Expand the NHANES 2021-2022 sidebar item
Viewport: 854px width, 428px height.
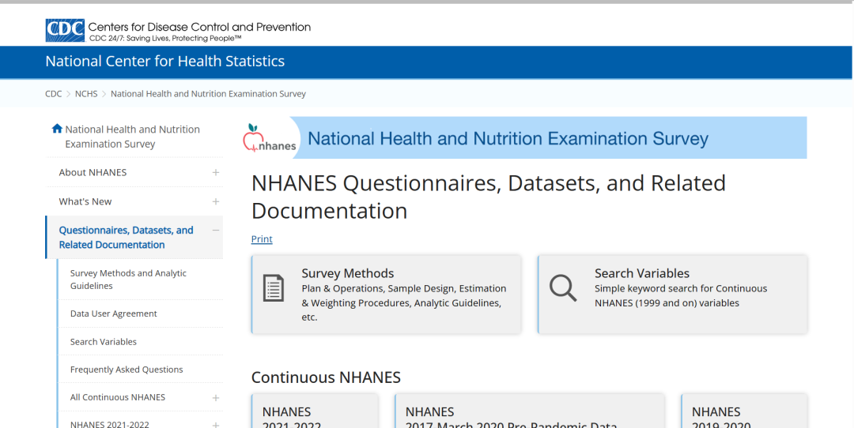215,424
